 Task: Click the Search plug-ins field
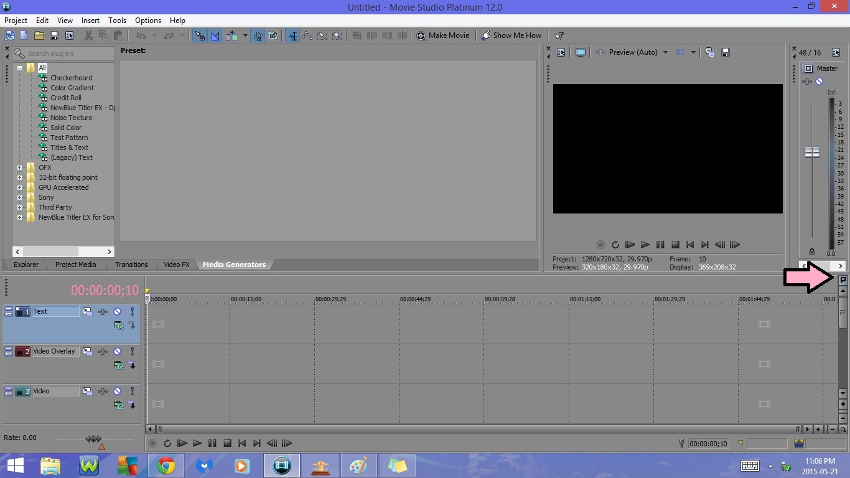pyautogui.click(x=63, y=54)
